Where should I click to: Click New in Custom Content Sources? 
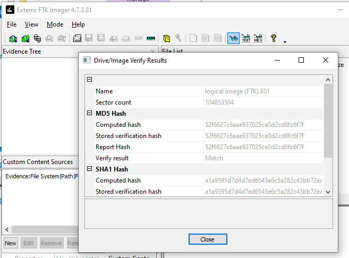coord(10,243)
